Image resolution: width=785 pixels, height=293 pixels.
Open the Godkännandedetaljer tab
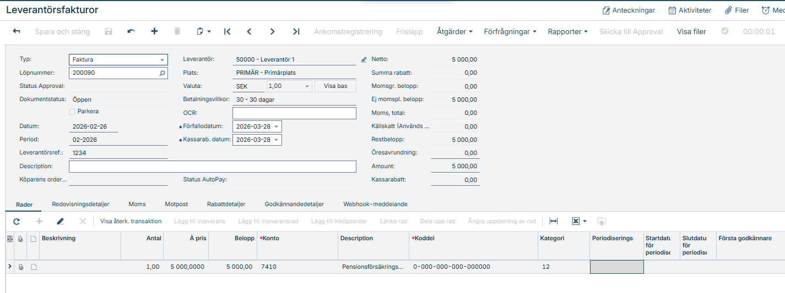pyautogui.click(x=294, y=204)
